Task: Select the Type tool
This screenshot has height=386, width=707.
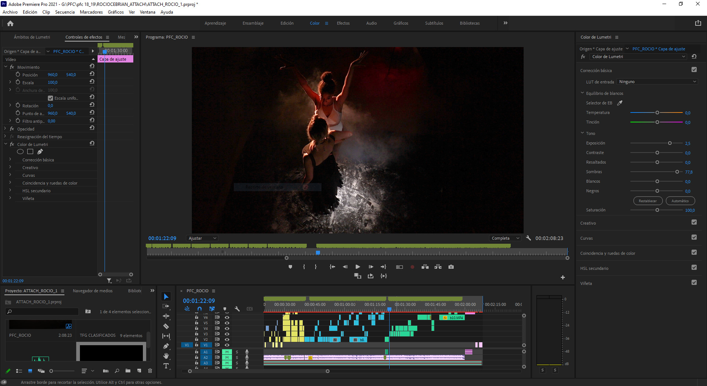Action: click(x=166, y=366)
